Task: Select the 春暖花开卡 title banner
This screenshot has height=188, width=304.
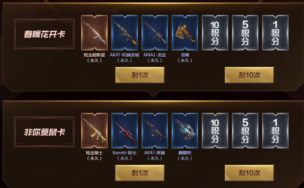Action: [44, 34]
